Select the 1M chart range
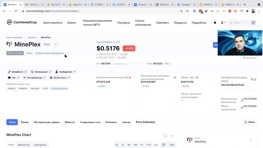The height and width of the screenshot is (148, 263). [x=129, y=145]
